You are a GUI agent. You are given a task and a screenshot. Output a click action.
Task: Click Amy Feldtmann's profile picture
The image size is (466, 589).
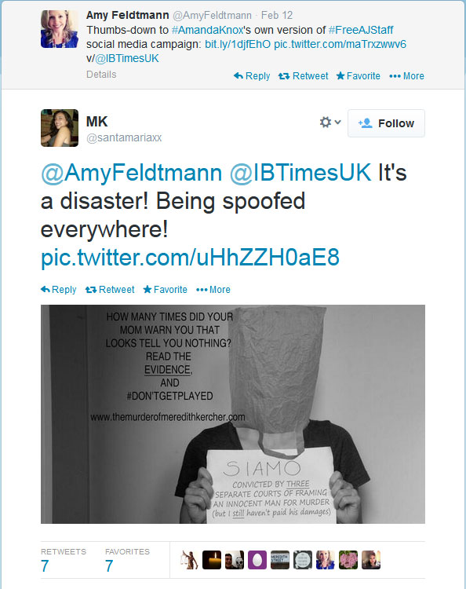point(60,29)
